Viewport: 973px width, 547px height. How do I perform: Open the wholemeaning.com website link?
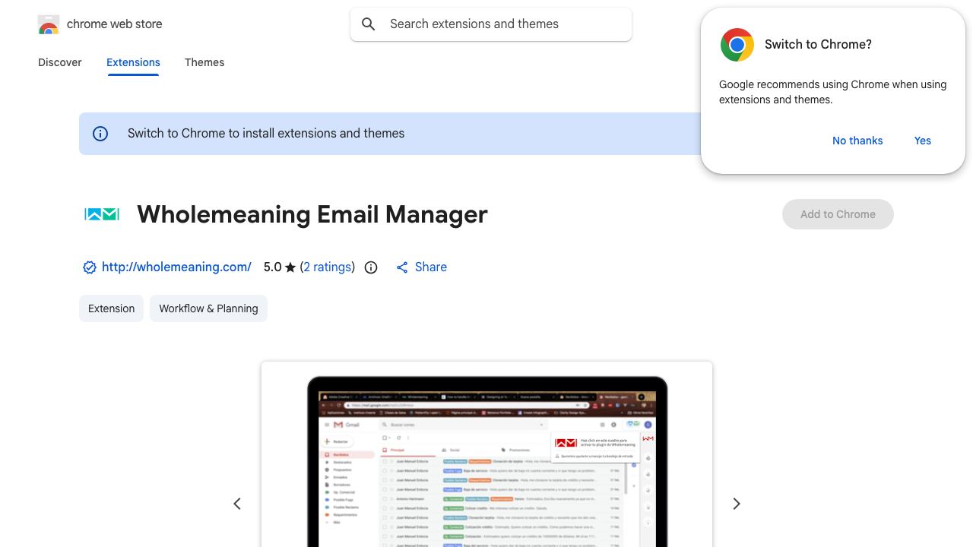[176, 267]
